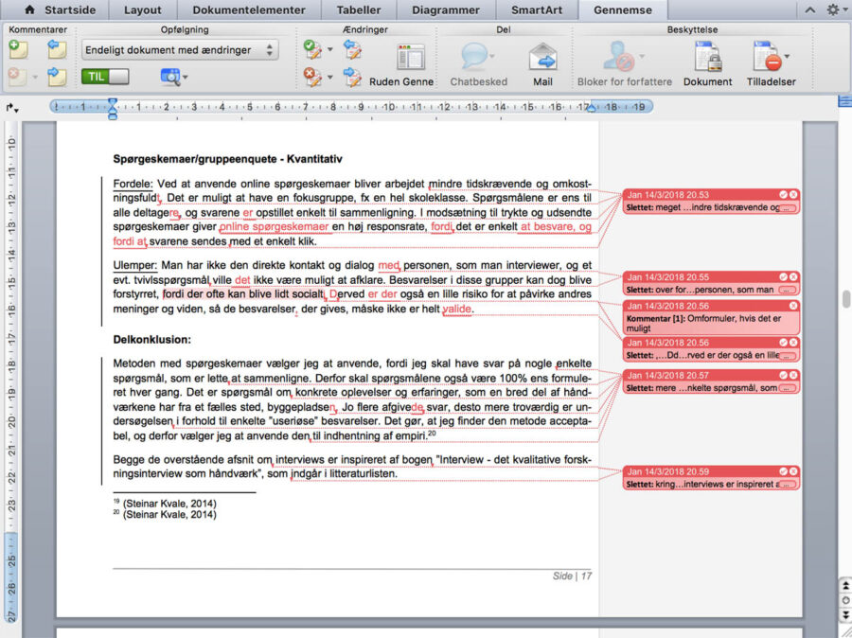Reject the change in the 20.57 balloon
The width and height of the screenshot is (852, 638).
tap(793, 375)
